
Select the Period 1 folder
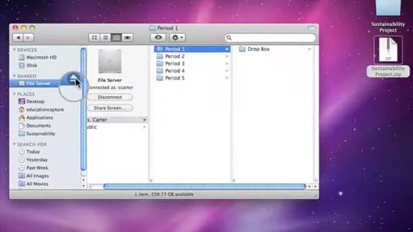[192, 49]
